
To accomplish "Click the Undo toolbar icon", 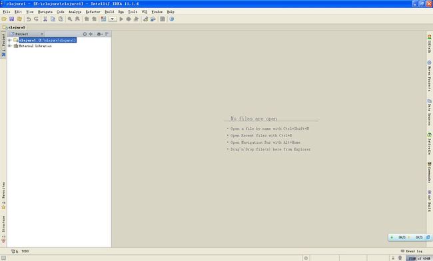I will coord(29,19).
